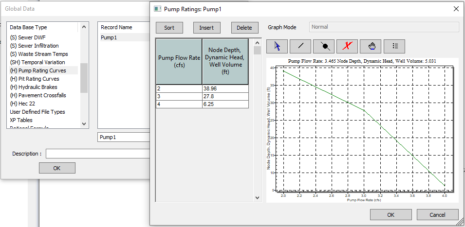Close the Pump Ratings window
Screen dimensions: 465x227
point(456,9)
